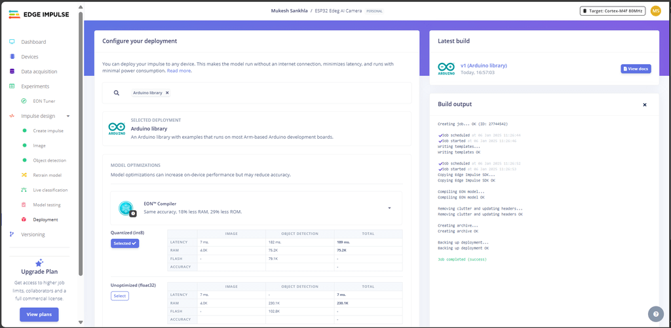Image resolution: width=671 pixels, height=328 pixels.
Task: Click the EON Tuner compass icon
Action: tap(24, 101)
